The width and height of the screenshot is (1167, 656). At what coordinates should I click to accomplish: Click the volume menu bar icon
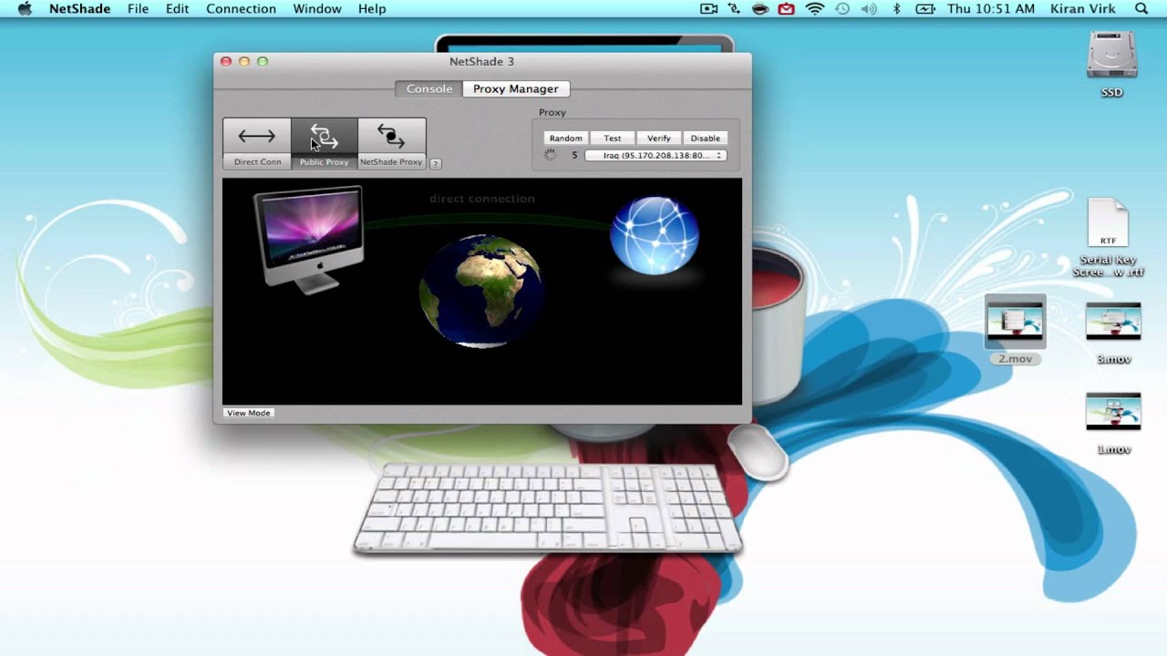(869, 9)
